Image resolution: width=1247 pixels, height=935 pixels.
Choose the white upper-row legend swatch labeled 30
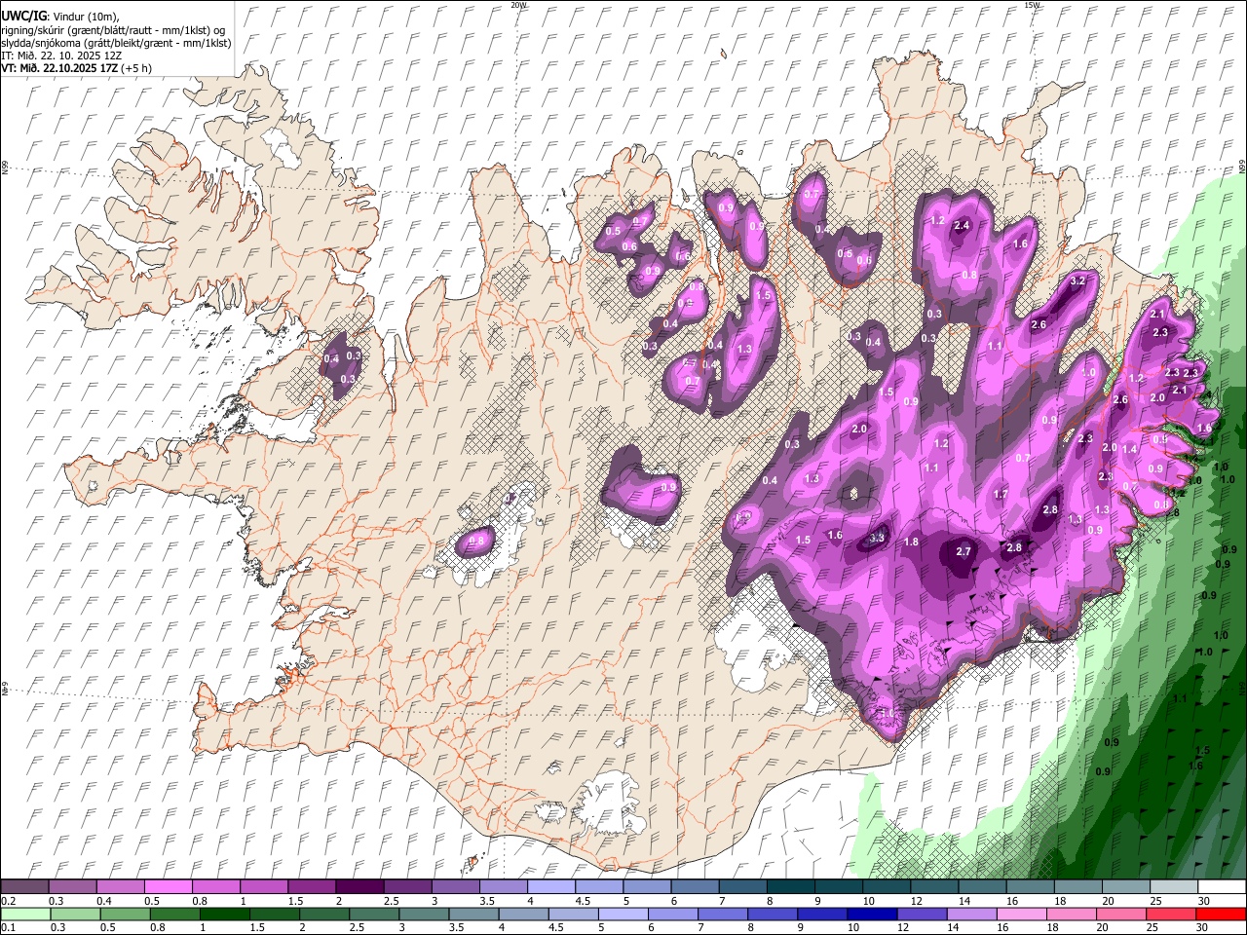(1222, 887)
